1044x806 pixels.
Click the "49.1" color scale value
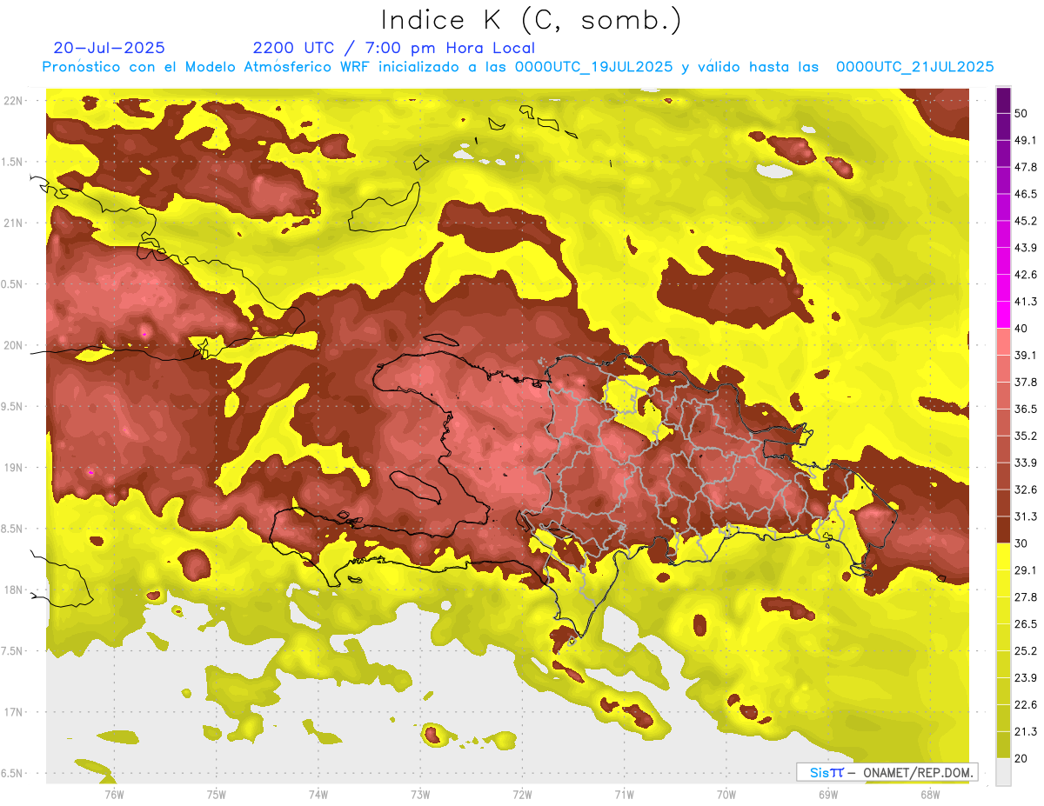[1027, 140]
